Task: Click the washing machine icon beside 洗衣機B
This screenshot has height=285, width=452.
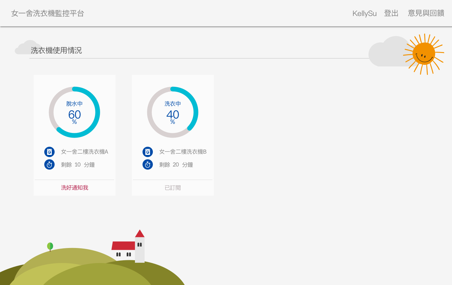Action: [x=148, y=152]
